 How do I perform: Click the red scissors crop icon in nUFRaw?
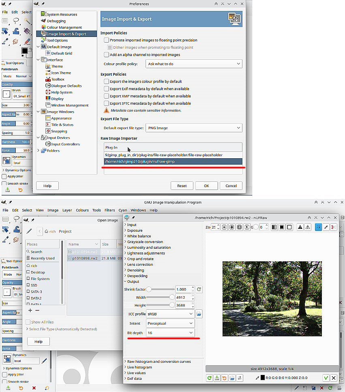333,227
